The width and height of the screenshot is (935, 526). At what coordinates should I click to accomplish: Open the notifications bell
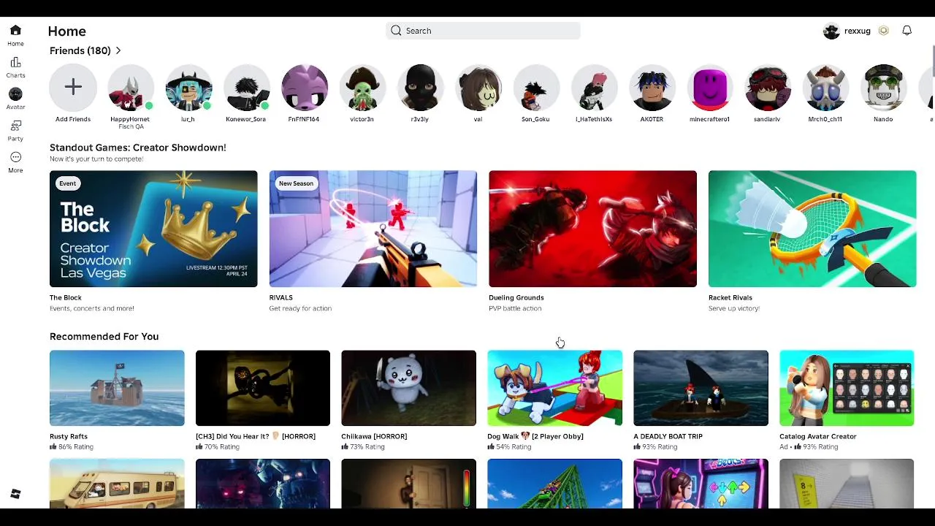907,31
